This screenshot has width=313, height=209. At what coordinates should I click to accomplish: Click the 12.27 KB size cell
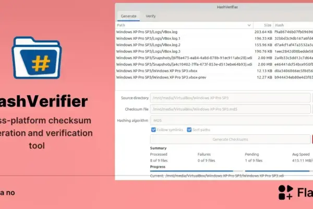[264, 77]
